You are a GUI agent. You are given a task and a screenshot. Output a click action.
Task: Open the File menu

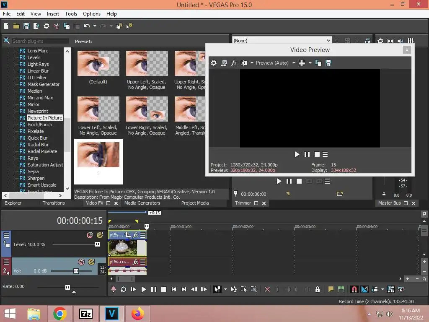(x=7, y=14)
